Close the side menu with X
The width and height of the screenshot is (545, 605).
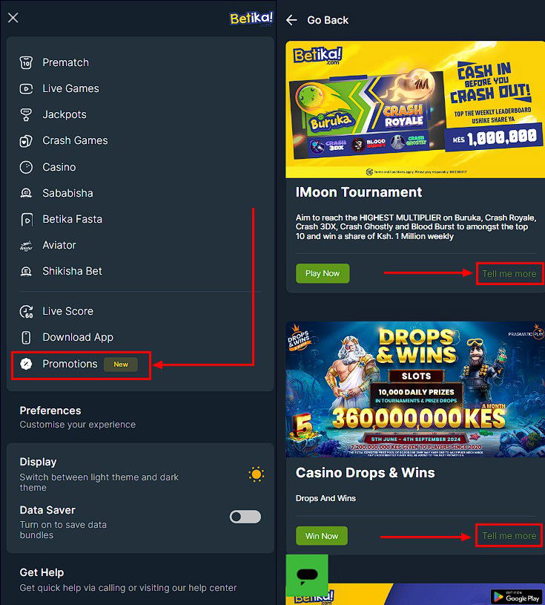pyautogui.click(x=13, y=18)
